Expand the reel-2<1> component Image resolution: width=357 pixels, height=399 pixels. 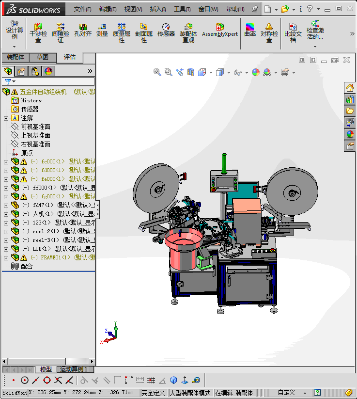6,232
